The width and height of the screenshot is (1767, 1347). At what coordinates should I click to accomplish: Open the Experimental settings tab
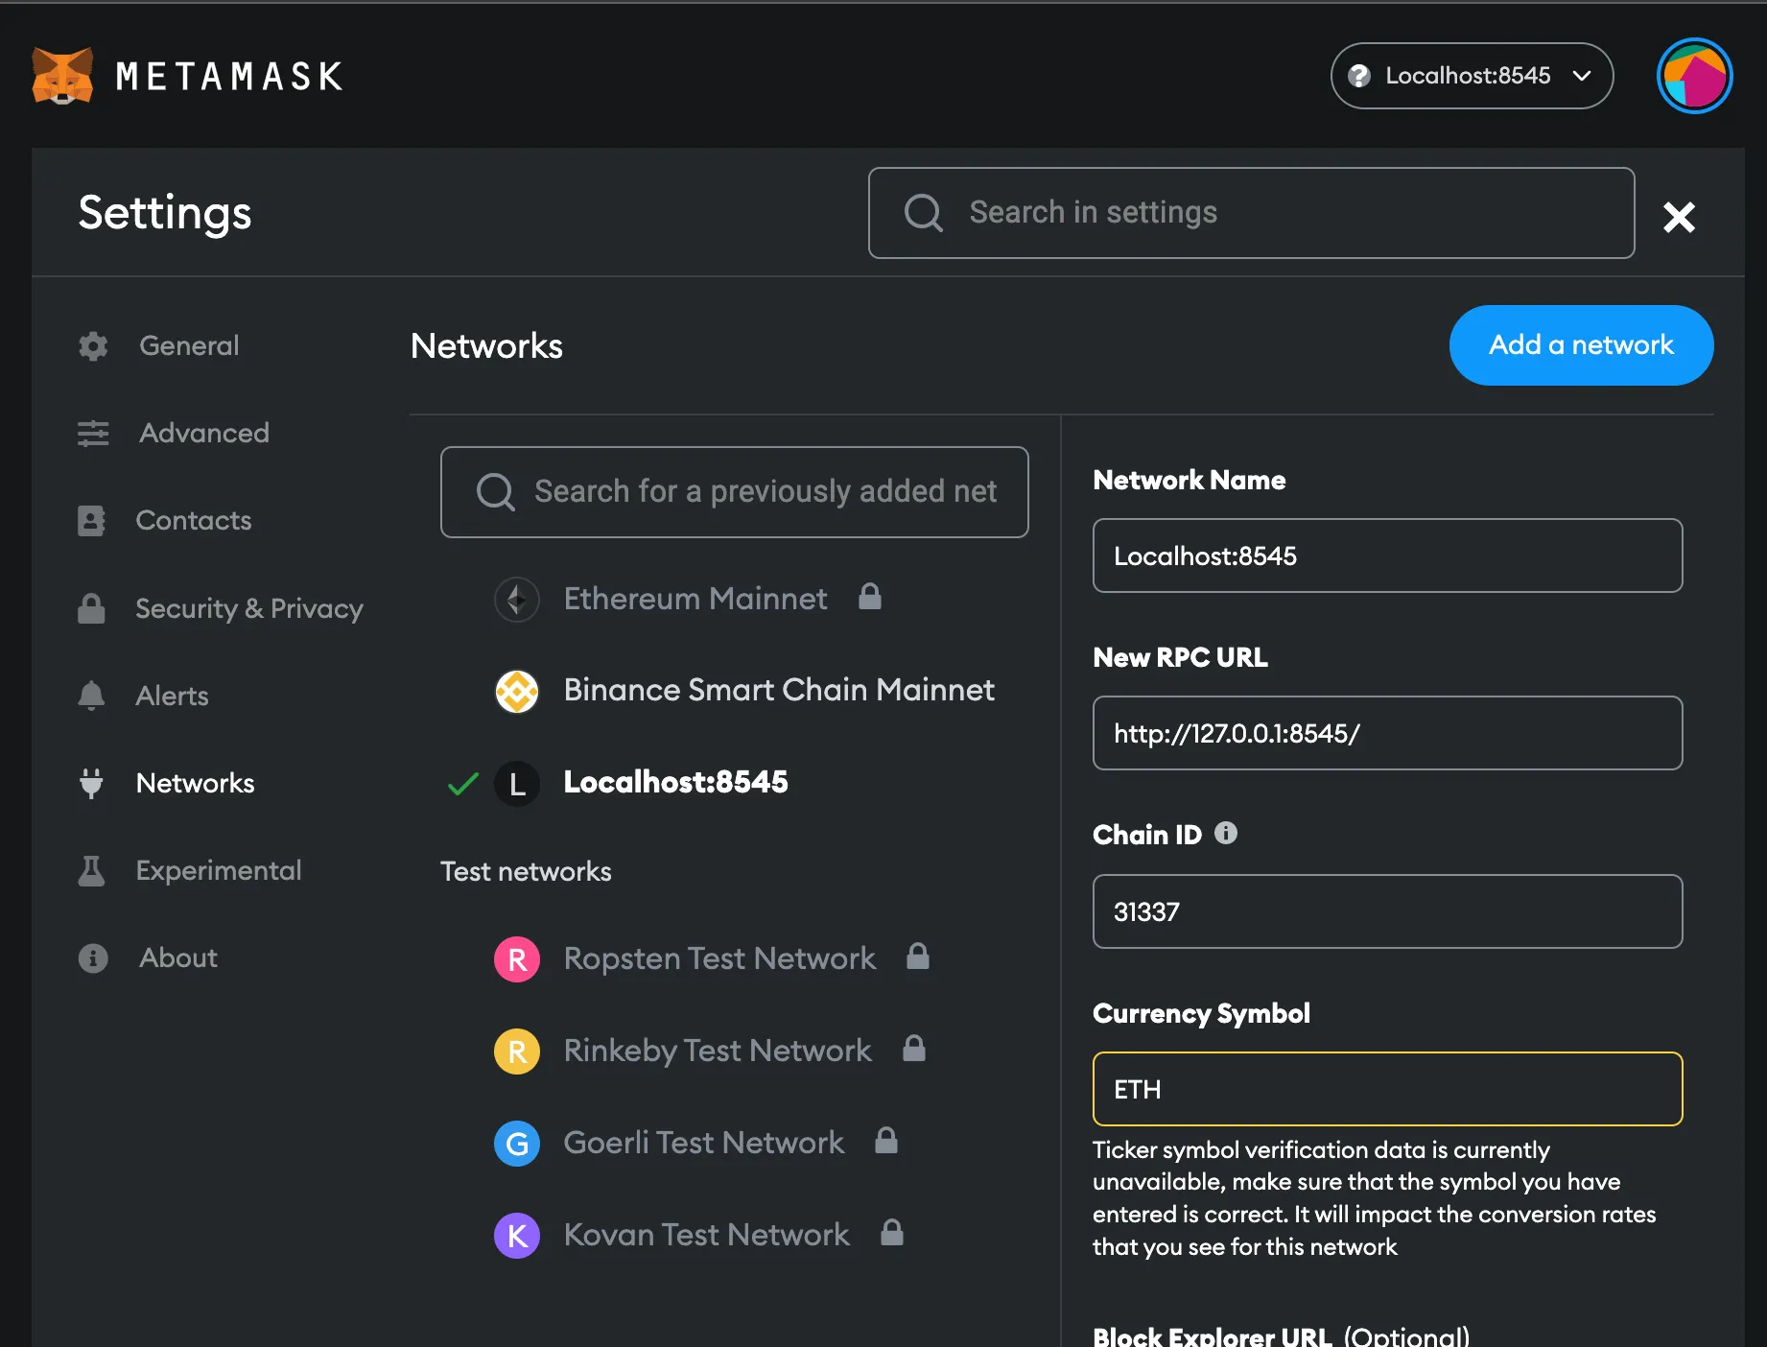pyautogui.click(x=218, y=870)
